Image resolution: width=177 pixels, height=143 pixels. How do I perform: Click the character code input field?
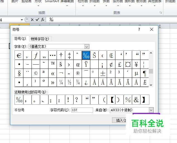[x=82, y=110]
